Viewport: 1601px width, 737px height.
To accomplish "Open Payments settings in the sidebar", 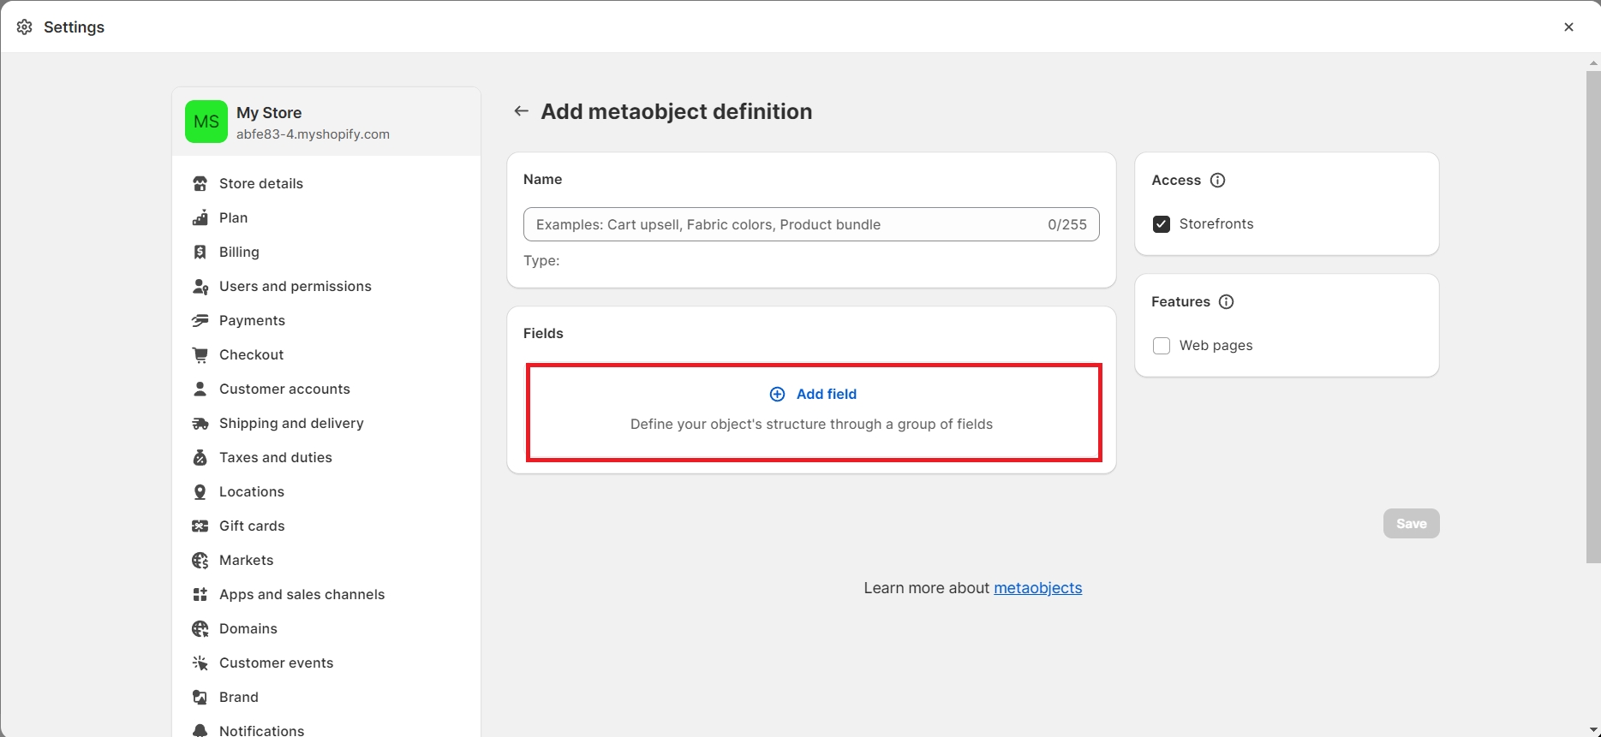I will coord(252,321).
